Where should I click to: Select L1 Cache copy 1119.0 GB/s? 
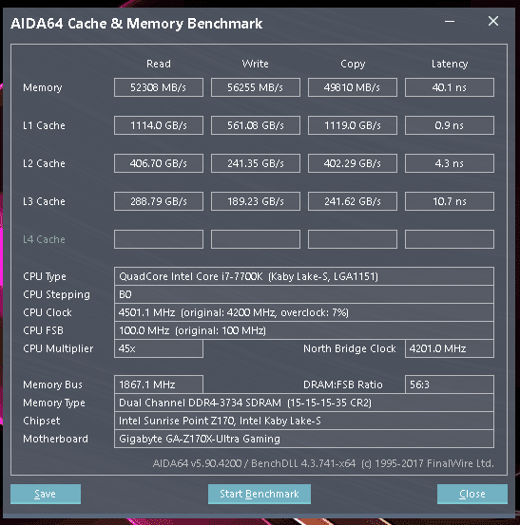(353, 125)
